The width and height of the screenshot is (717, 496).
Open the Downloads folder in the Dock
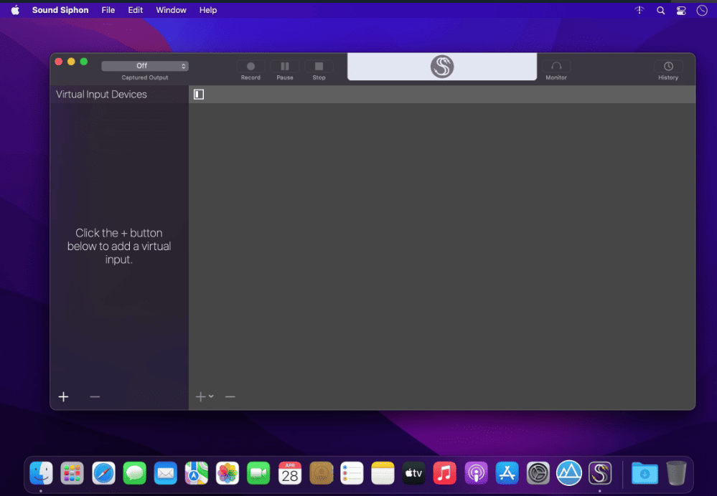point(645,473)
